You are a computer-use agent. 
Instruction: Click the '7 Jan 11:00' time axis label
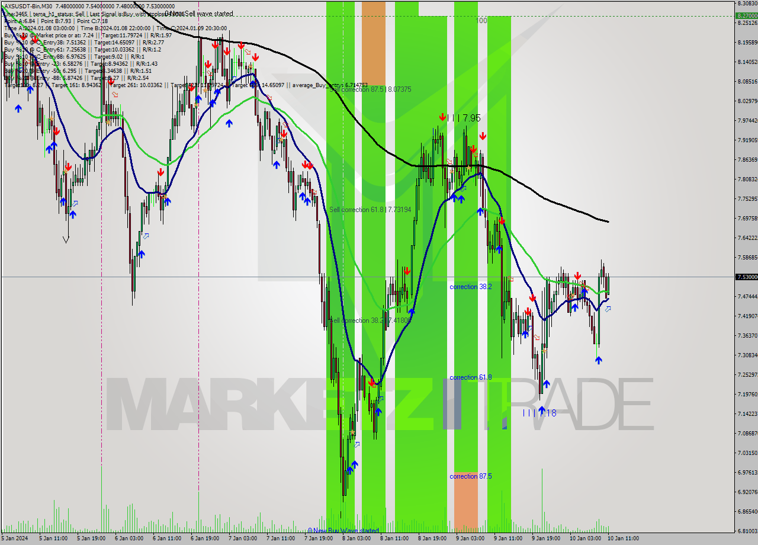pos(281,538)
